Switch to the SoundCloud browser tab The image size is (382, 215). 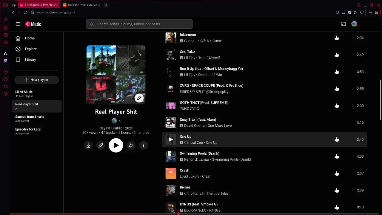coord(82,5)
